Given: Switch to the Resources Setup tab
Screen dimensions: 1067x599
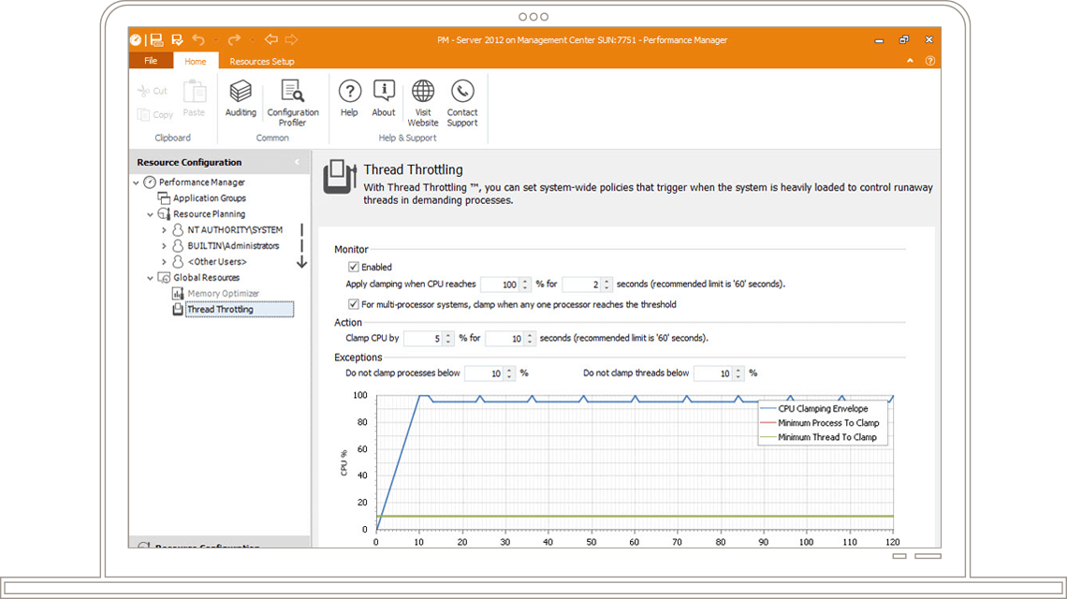Looking at the screenshot, I should tap(262, 61).
